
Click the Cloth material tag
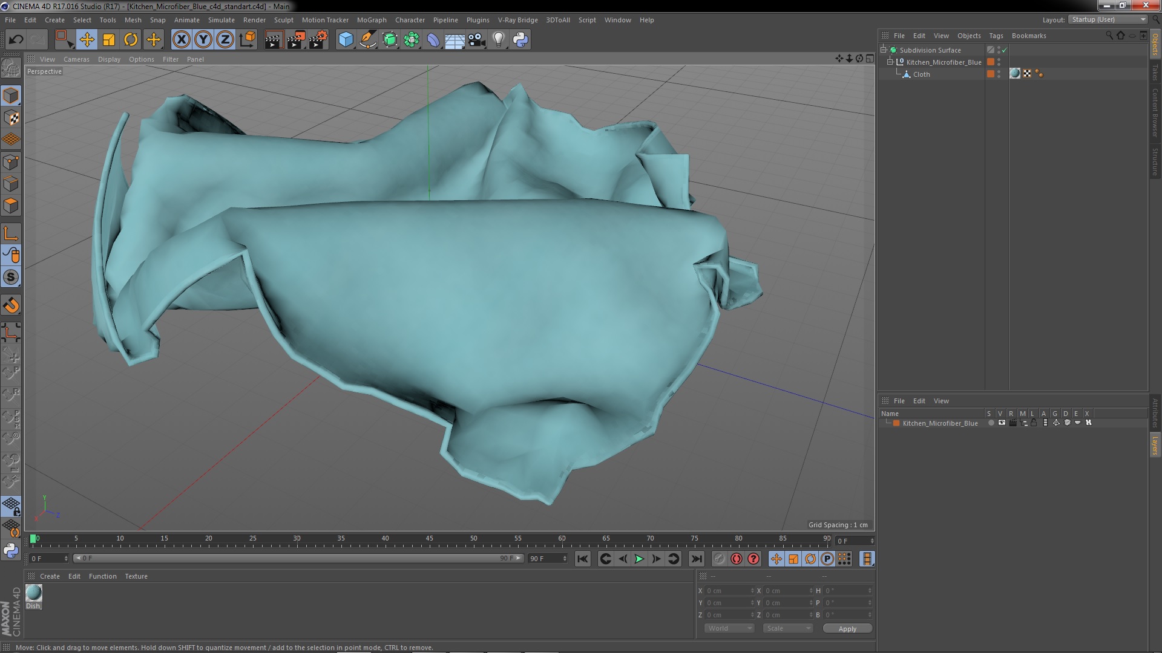(1015, 74)
